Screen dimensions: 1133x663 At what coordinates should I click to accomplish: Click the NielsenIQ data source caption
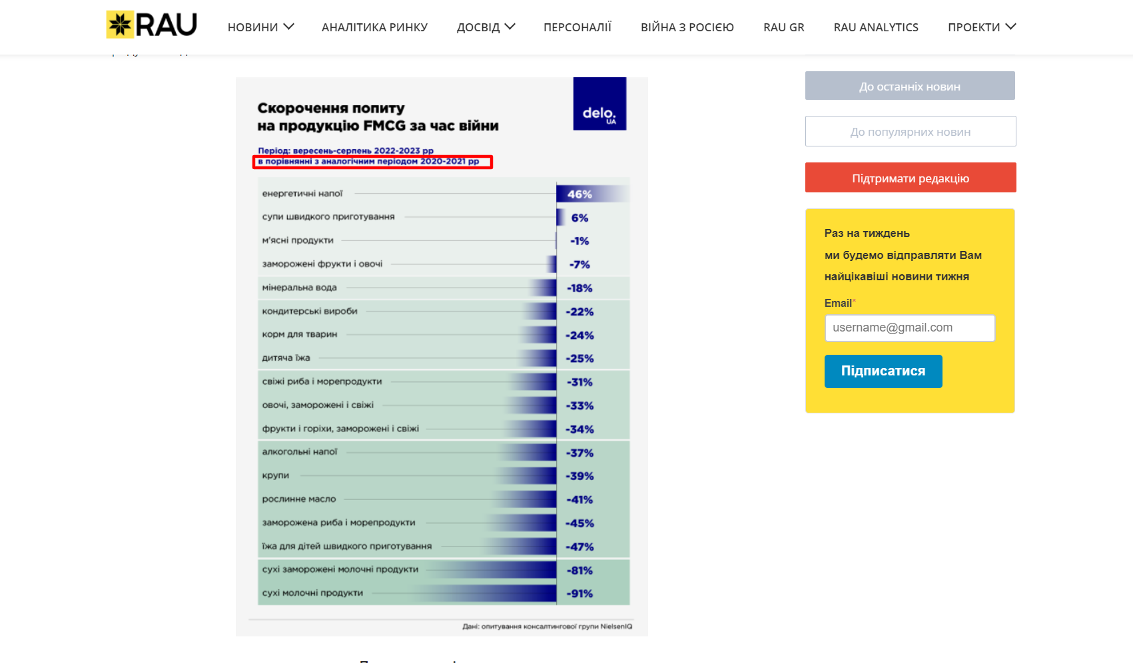547,626
